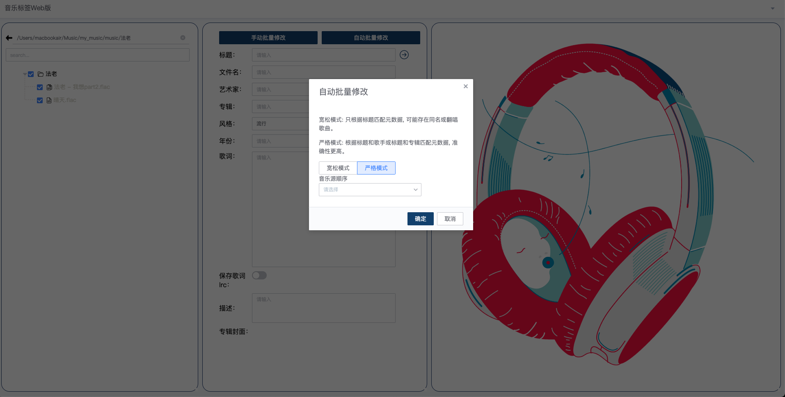Click the arrow circle icon beside 标题 field
The width and height of the screenshot is (785, 397).
404,54
